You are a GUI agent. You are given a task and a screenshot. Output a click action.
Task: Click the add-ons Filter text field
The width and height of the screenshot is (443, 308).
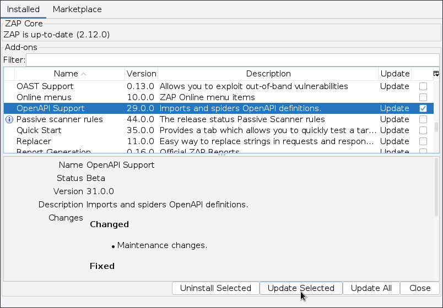pyautogui.click(x=233, y=60)
